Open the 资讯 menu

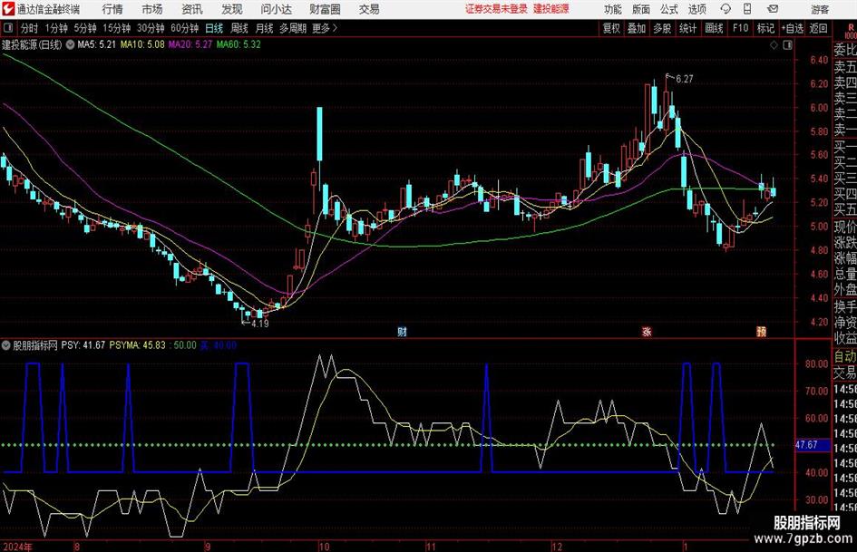pyautogui.click(x=192, y=9)
